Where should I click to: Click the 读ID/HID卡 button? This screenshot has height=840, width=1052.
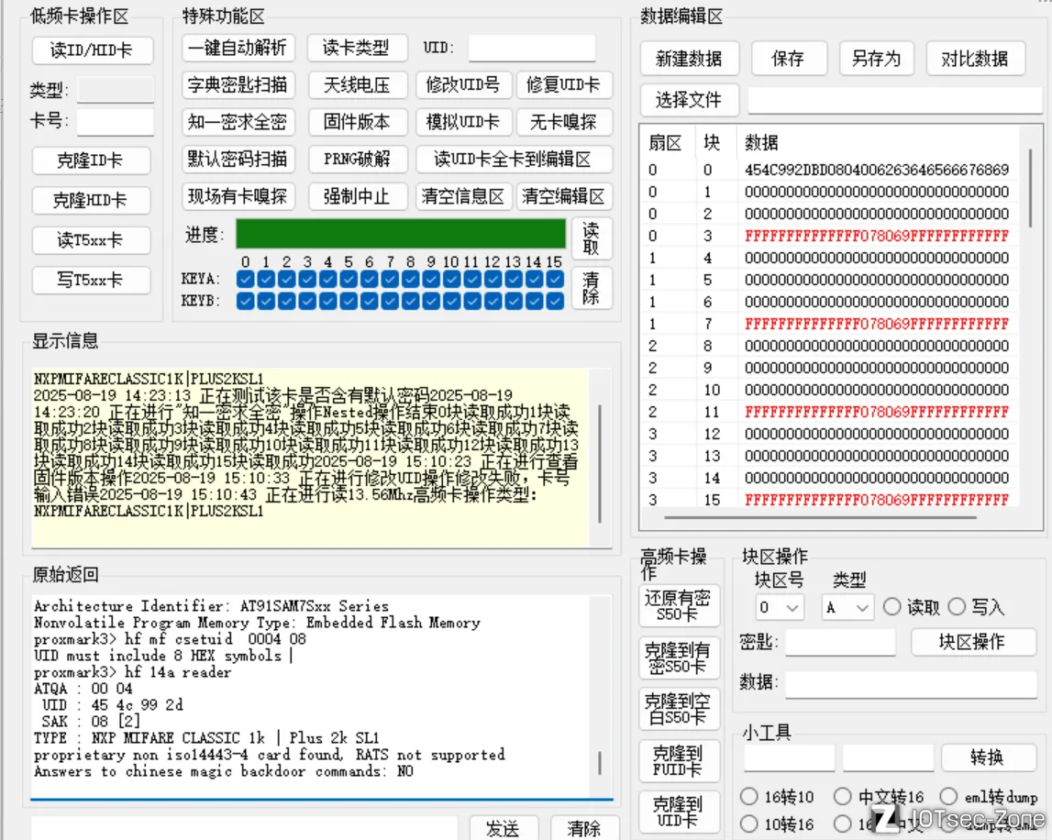91,50
